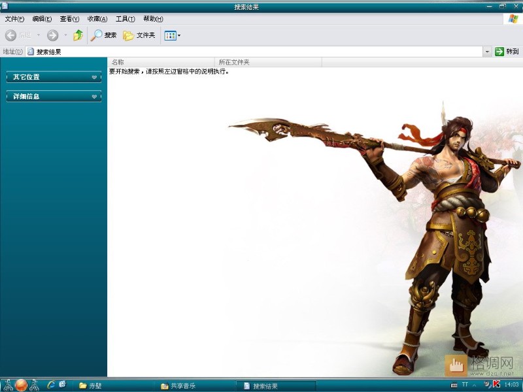Launch Internet Explorer from quick launch
This screenshot has height=392, width=523.
point(51,385)
